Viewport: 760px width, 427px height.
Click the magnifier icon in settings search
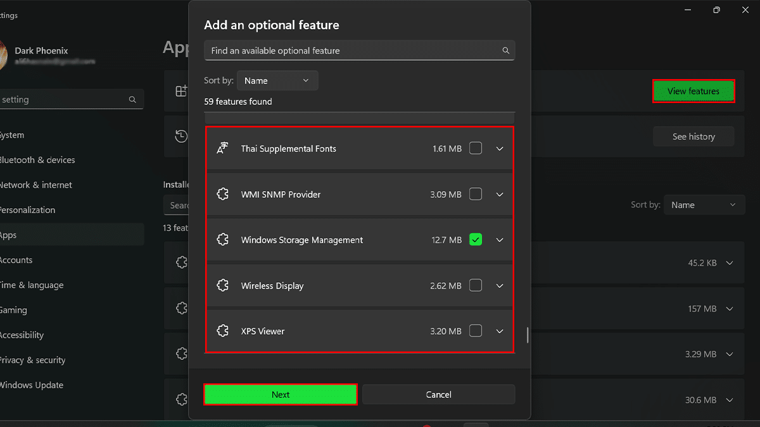click(132, 100)
